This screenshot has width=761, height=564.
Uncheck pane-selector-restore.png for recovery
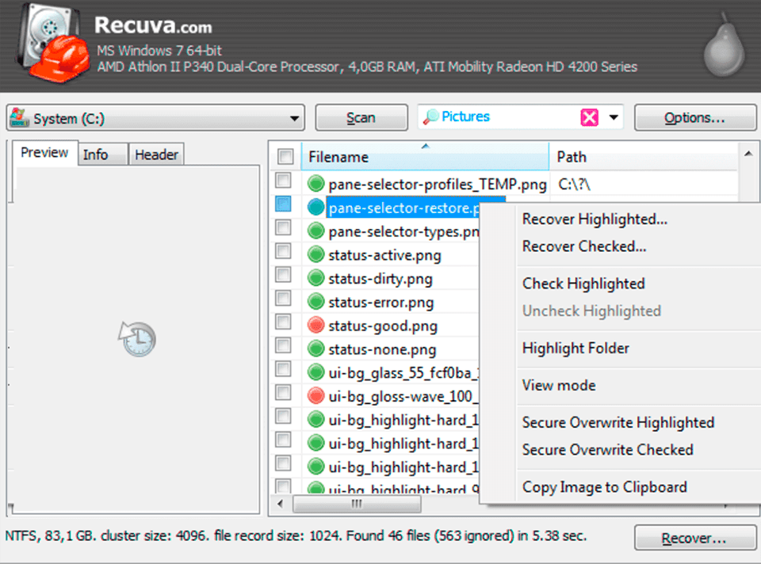tap(284, 204)
